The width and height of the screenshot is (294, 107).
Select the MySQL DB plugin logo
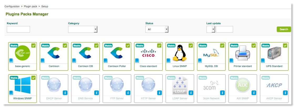[211, 54]
